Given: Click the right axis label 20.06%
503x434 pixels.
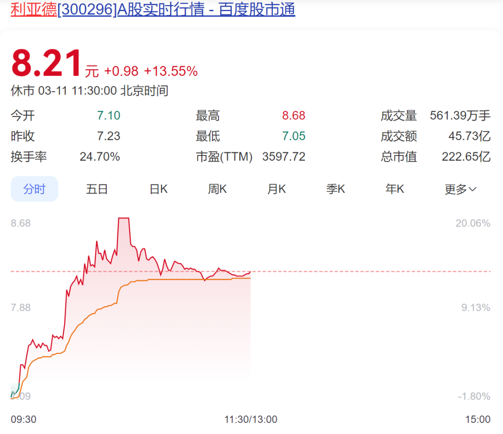Looking at the screenshot, I should pyautogui.click(x=473, y=223).
